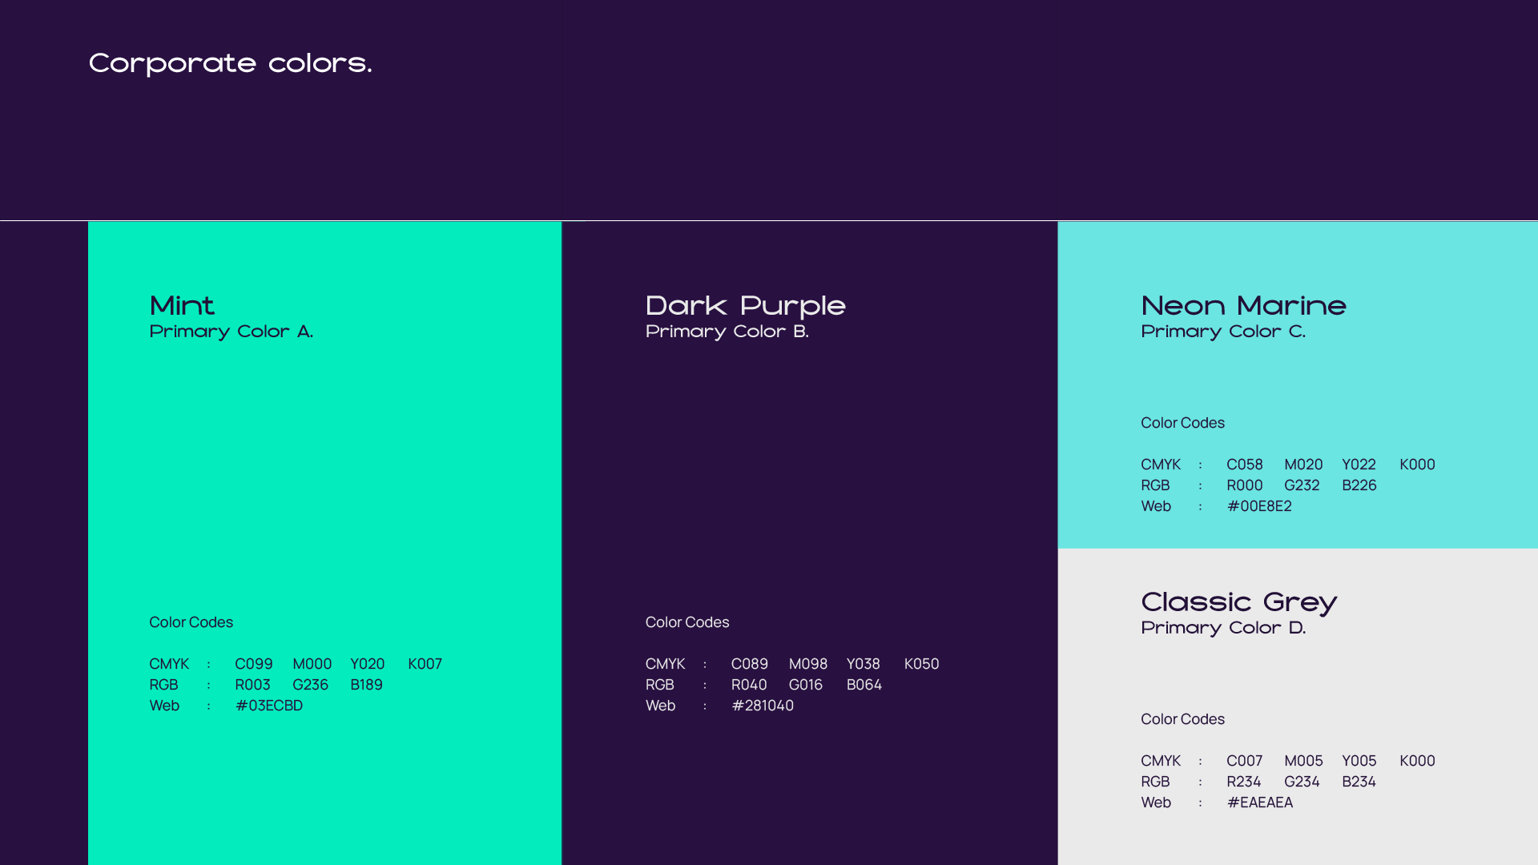The width and height of the screenshot is (1538, 865).
Task: Click the Dark Purple title text
Action: [745, 305]
